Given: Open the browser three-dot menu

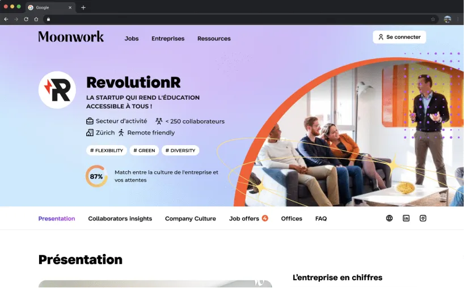Looking at the screenshot, I should 458,19.
